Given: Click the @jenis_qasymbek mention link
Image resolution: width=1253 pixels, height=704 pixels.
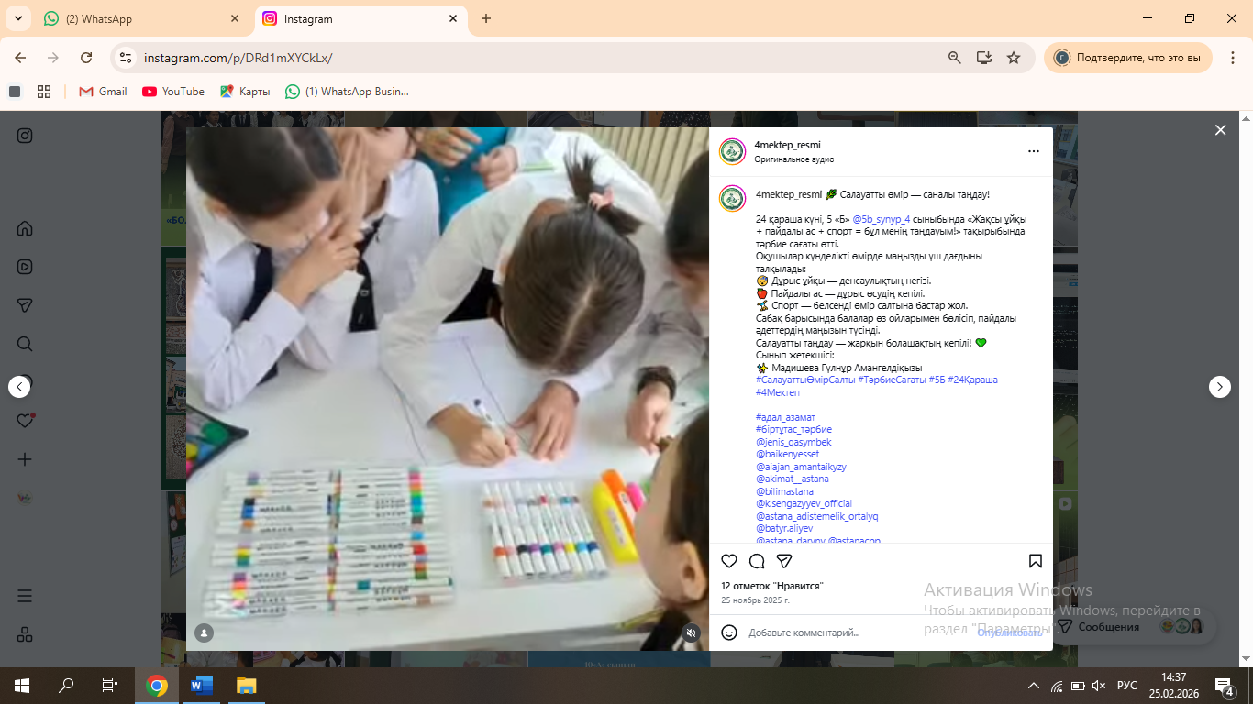Looking at the screenshot, I should coord(793,442).
